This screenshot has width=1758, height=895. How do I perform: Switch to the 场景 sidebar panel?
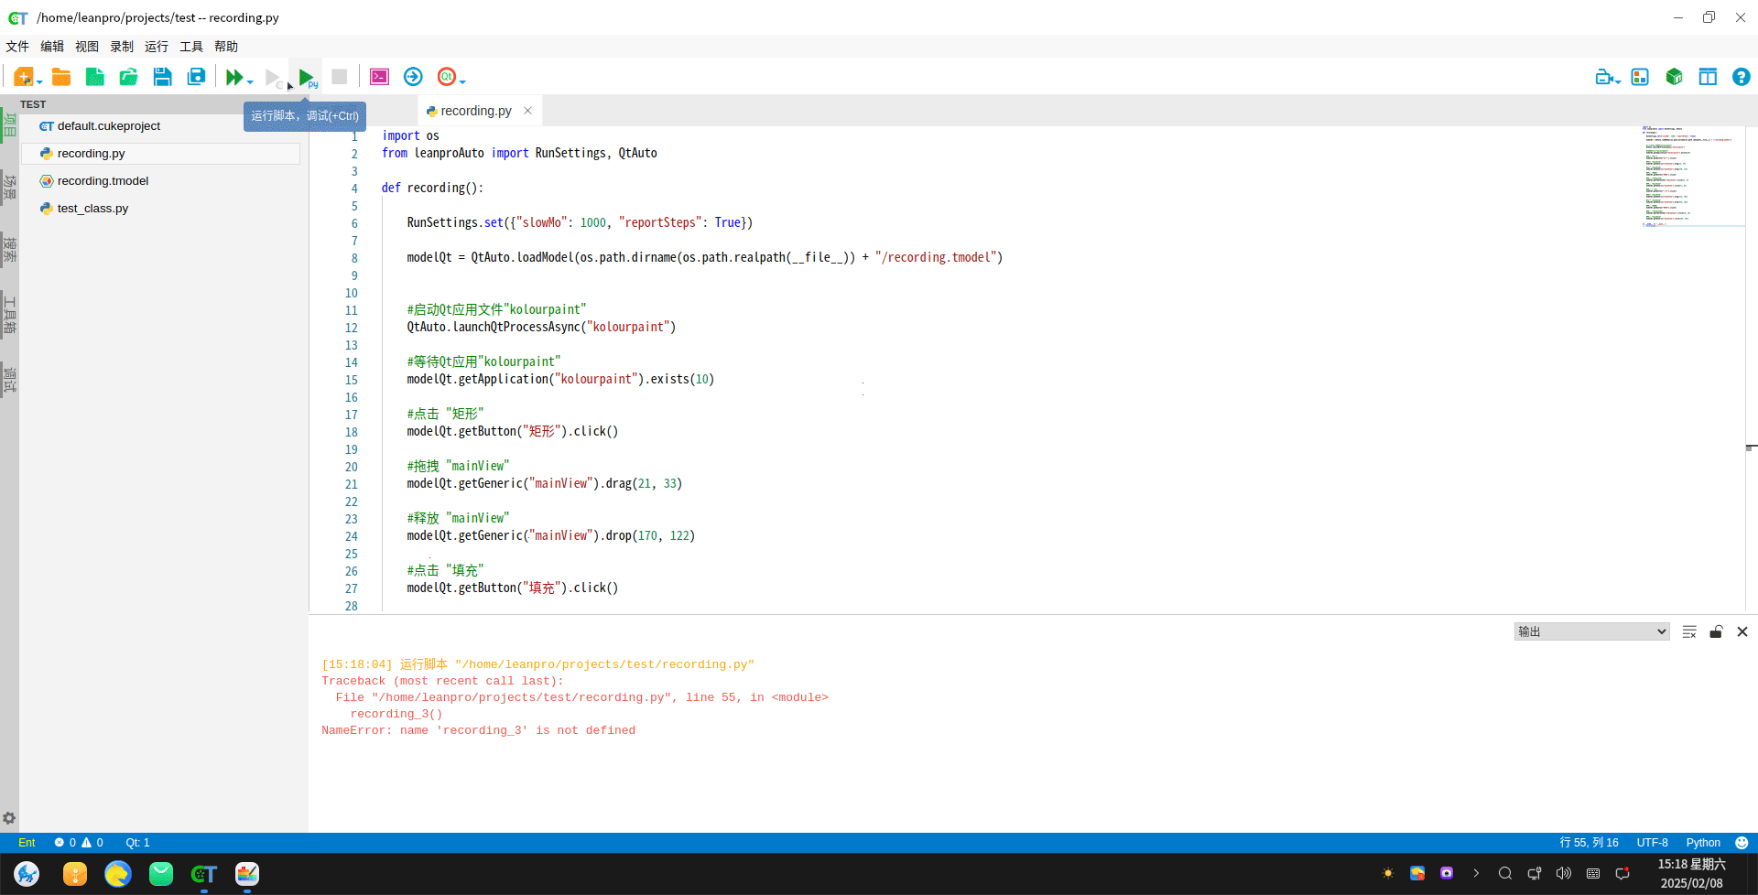point(9,188)
